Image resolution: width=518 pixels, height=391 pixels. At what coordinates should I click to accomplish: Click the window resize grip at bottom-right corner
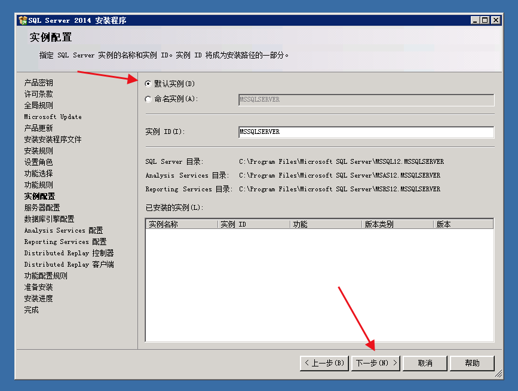pos(498,375)
